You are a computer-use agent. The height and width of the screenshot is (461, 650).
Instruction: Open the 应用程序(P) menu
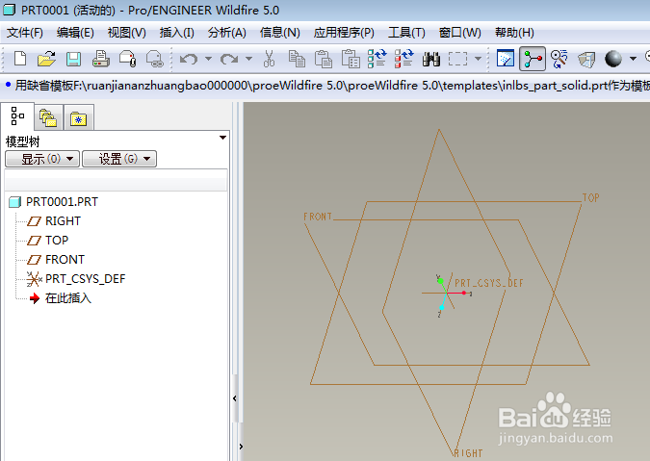(344, 33)
